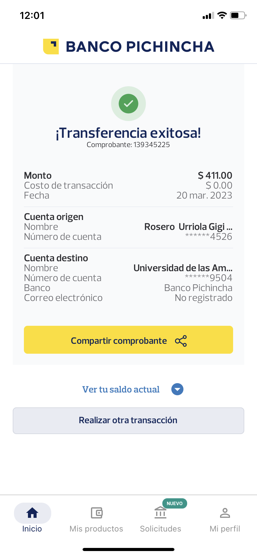Tap the truncated Rosero Urriola Gigi name
The width and height of the screenshot is (257, 556).
point(188,227)
